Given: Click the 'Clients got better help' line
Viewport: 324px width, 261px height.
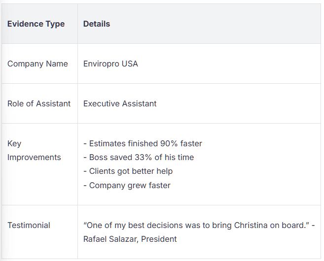Looking at the screenshot, I should [128, 171].
